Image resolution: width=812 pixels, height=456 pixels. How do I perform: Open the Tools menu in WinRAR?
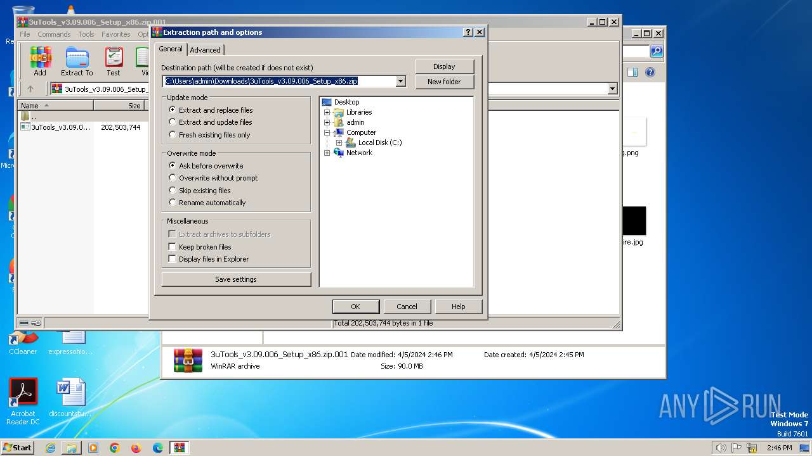86,34
